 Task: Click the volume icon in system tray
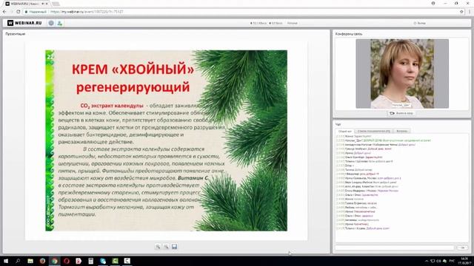(438, 261)
